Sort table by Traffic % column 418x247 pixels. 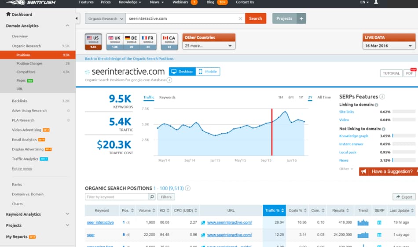(274, 210)
